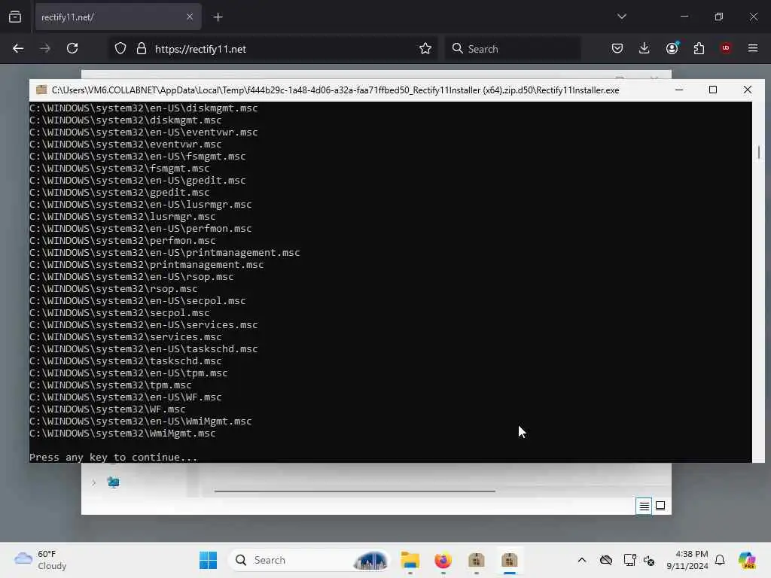Open the uBlock Origin extension
The width and height of the screenshot is (771, 578).
726,48
